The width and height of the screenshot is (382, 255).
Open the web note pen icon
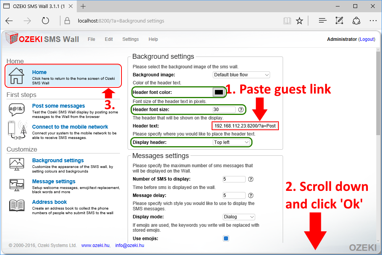click(x=339, y=21)
